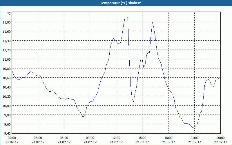Select the 11,20 y-axis label
Image resolution: width=232 pixels, height=145 pixels.
tap(7, 50)
